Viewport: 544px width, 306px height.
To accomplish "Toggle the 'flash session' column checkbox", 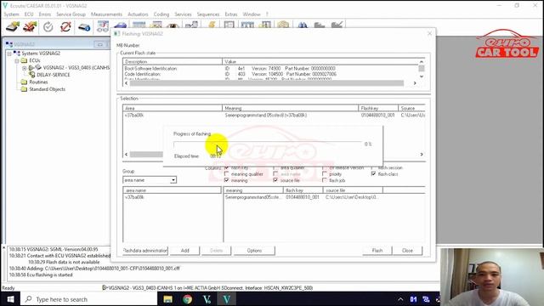I will click(373, 167).
